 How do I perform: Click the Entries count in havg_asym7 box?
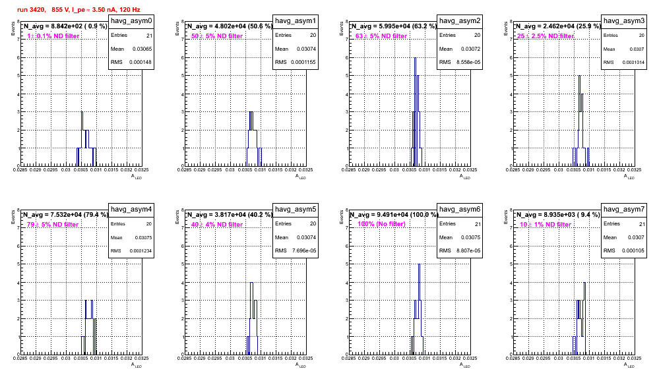[x=642, y=224]
